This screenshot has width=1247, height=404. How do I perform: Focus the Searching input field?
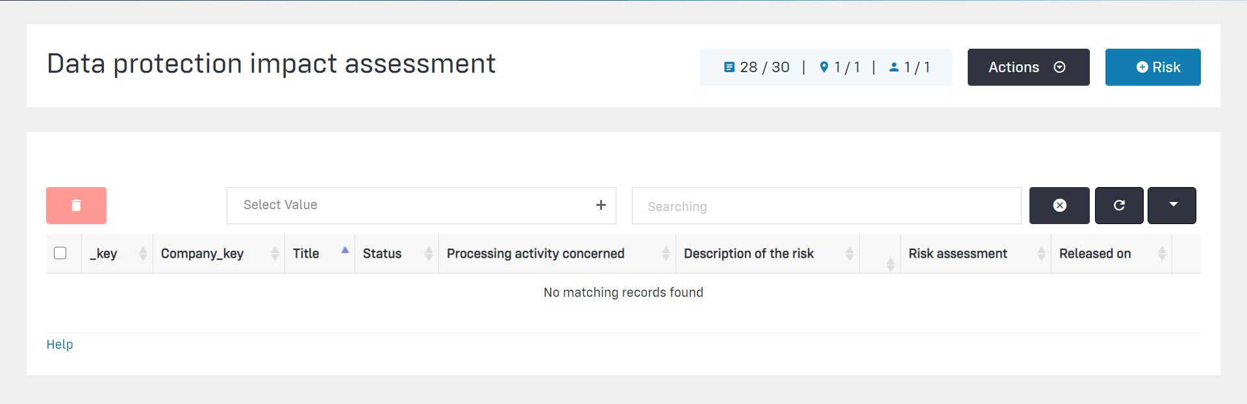pyautogui.click(x=826, y=206)
